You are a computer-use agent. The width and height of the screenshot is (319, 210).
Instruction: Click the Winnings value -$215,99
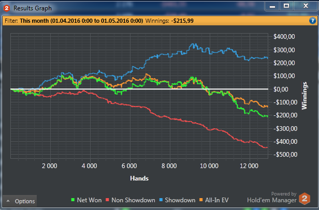(x=182, y=21)
